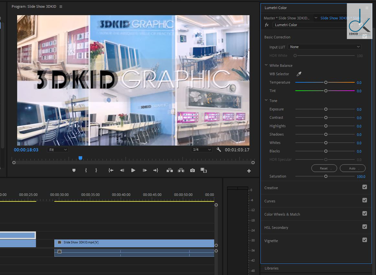Click the Saturation slider handle
This screenshot has width=376, height=275.
coord(326,177)
